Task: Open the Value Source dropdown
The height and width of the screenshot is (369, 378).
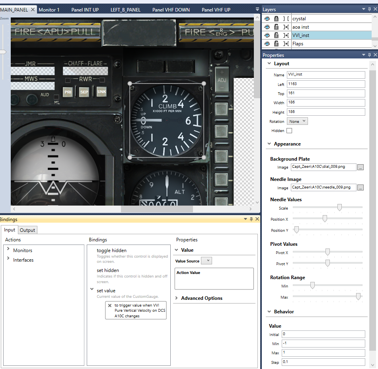Action: click(207, 261)
